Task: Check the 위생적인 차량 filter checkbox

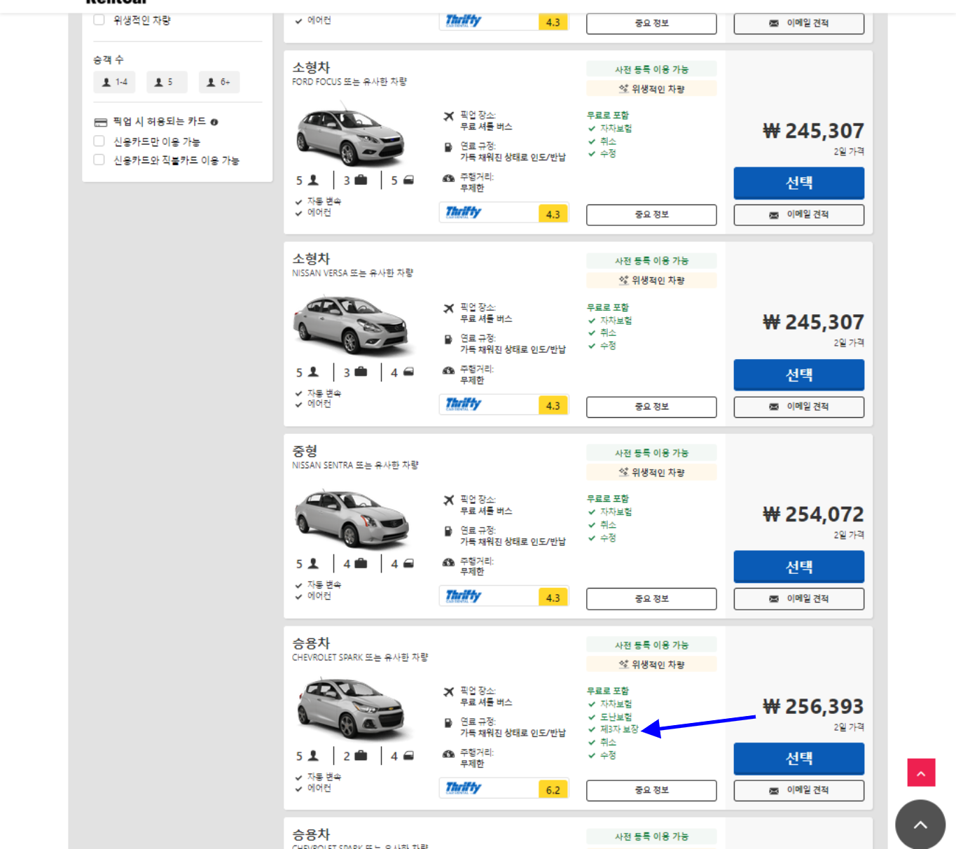Action: 99,20
